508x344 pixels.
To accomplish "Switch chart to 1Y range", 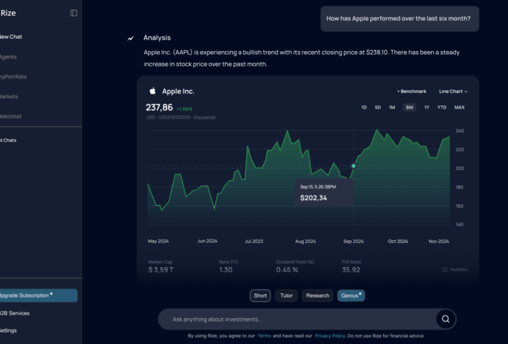I will 427,107.
